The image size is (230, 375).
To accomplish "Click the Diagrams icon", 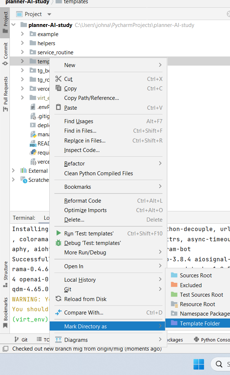I will pos(58,340).
